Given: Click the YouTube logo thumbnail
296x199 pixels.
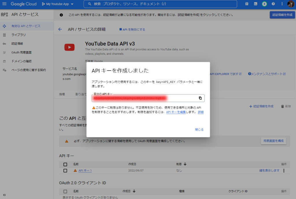Looking at the screenshot, I should point(69,47).
